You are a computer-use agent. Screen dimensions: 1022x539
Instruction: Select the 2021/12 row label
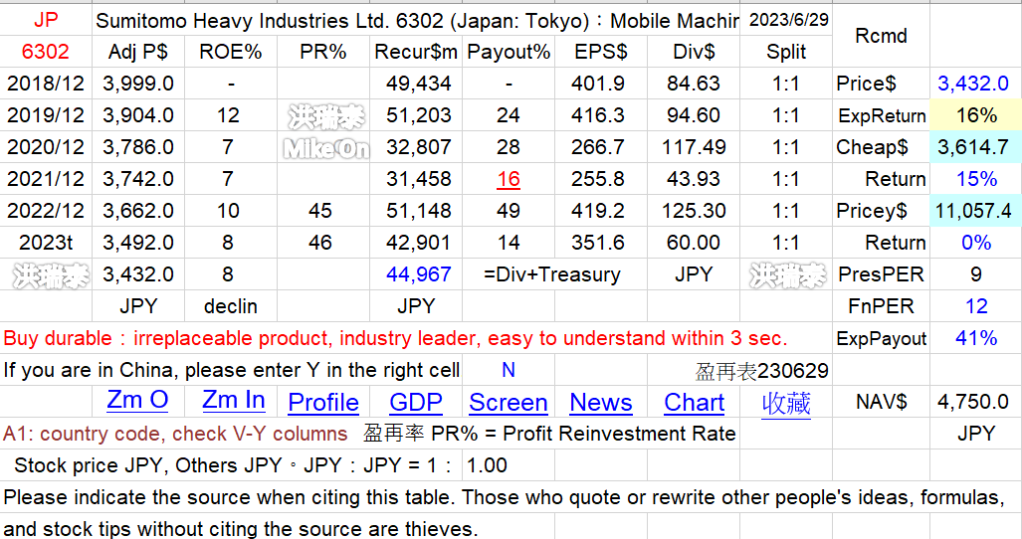tap(46, 179)
